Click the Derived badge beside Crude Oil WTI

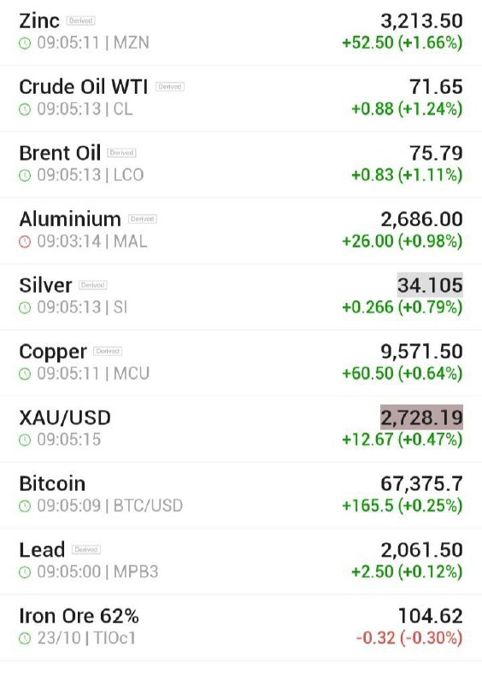click(170, 87)
